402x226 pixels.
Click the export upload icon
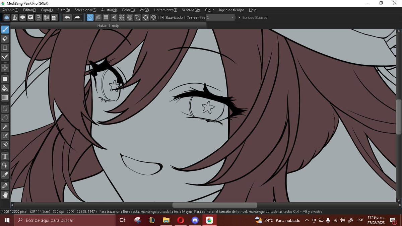coord(15,17)
